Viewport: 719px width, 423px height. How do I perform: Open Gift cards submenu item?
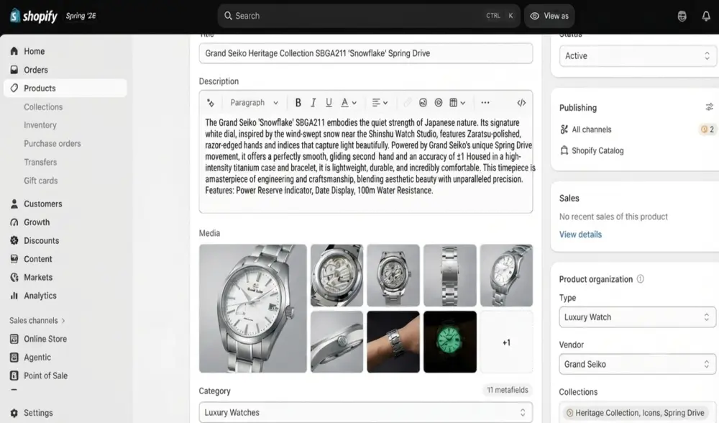point(41,181)
